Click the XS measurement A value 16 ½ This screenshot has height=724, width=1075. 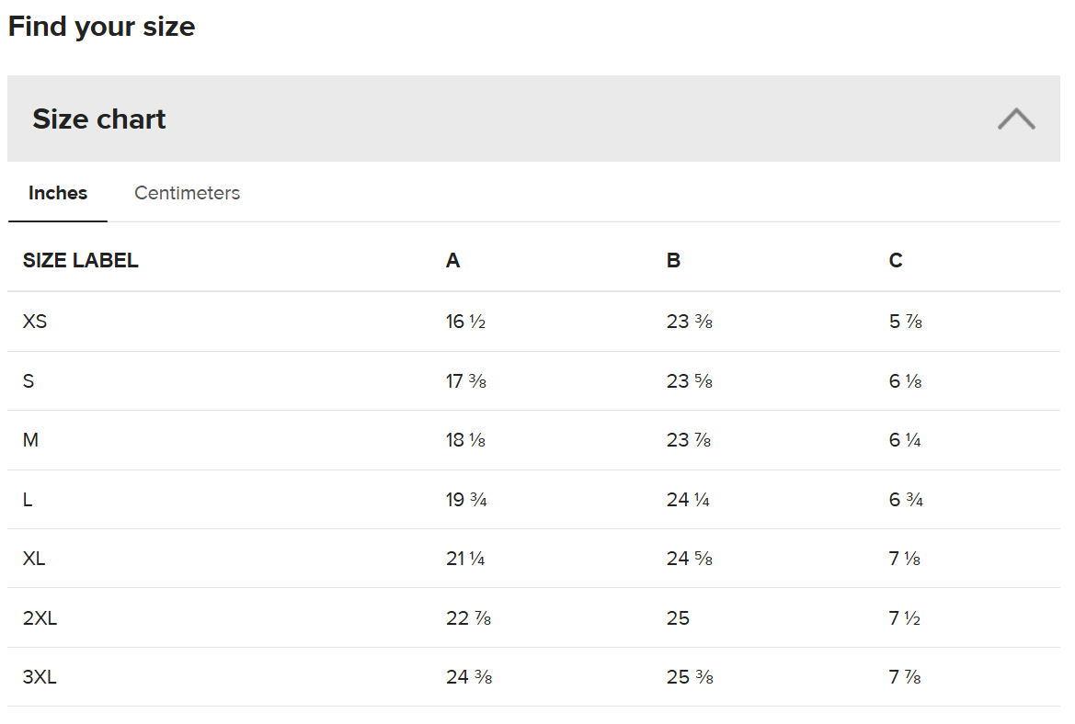(x=465, y=322)
